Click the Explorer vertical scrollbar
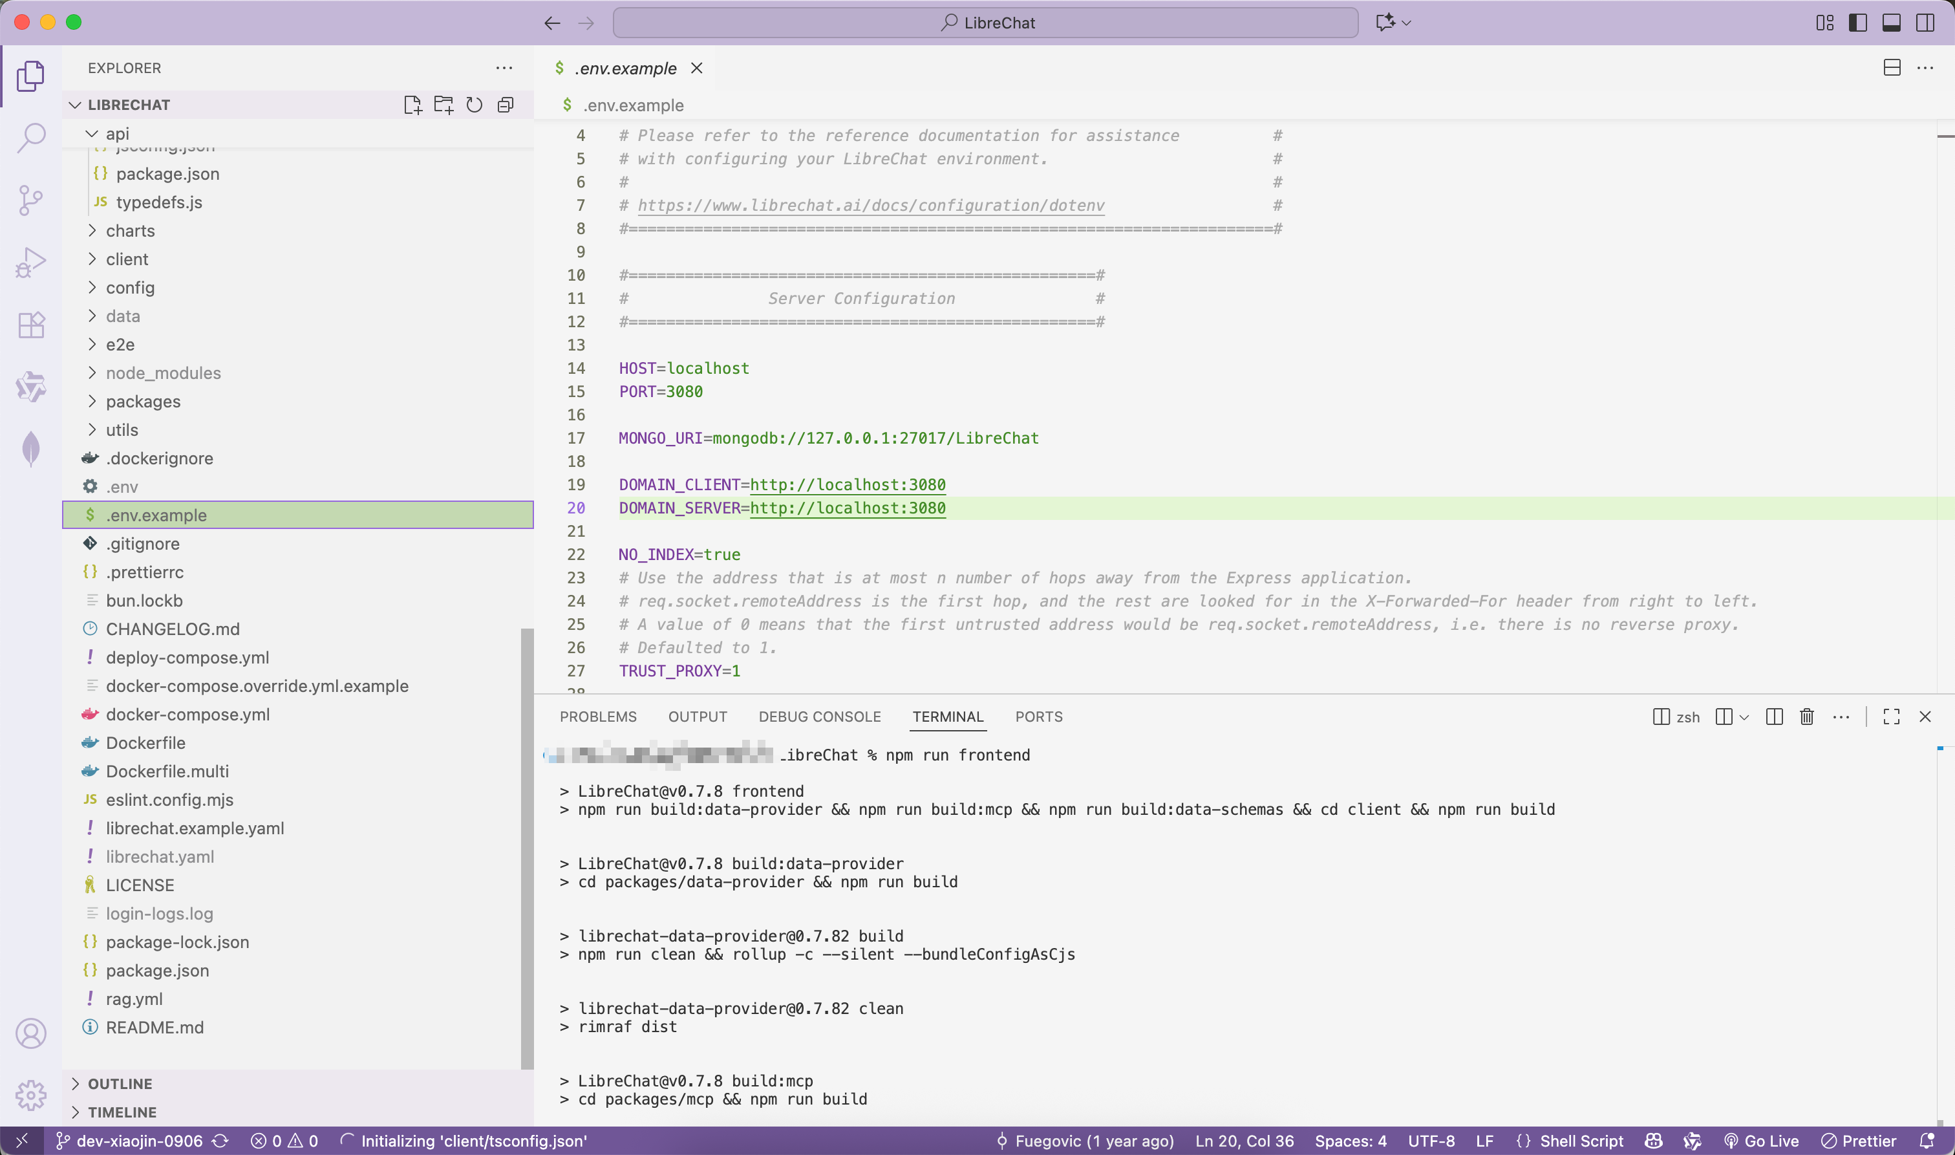 pos(527,848)
